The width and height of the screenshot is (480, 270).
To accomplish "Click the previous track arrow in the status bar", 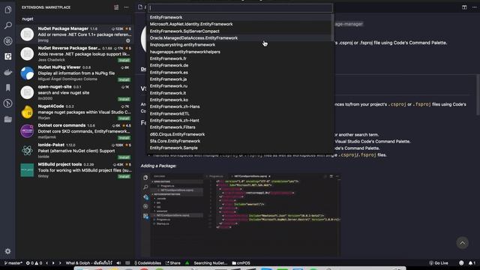I will tap(46, 263).
